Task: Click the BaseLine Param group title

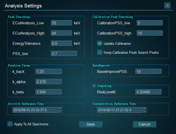Action: (x=19, y=65)
